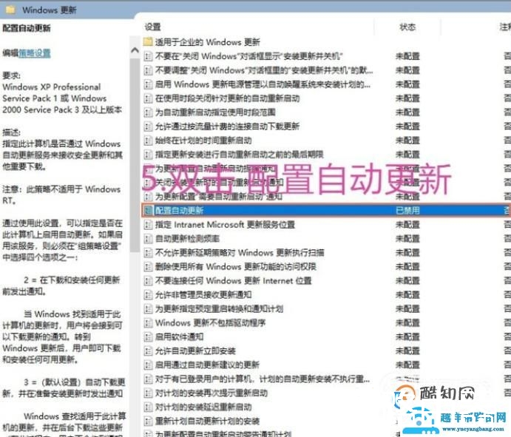
Task: Click policy icon beside 不允许更新延期策略对 Windows 更新执行扫描
Action: (x=148, y=253)
